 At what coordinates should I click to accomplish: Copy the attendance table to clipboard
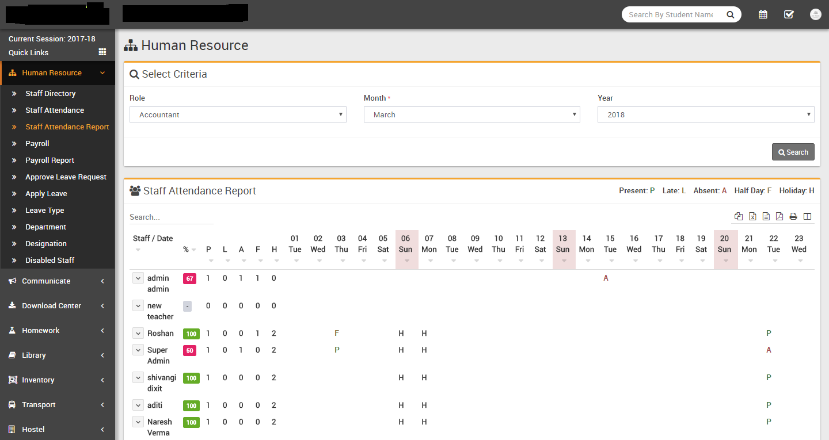point(739,216)
